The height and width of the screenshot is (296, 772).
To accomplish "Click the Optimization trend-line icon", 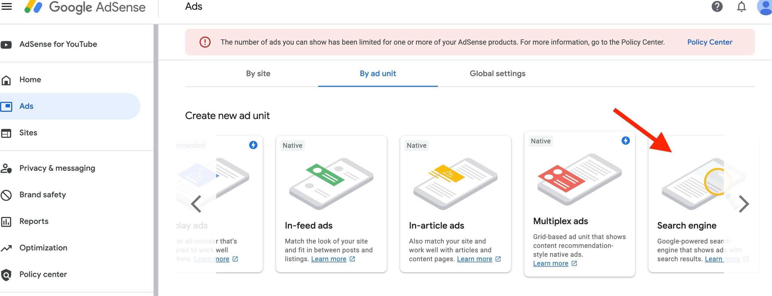I will pos(6,248).
